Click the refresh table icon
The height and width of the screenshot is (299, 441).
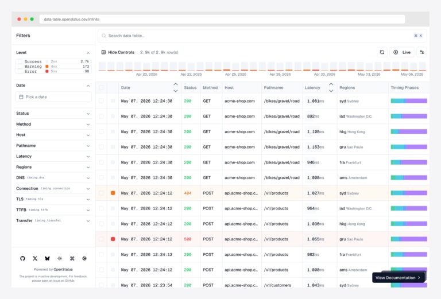(382, 52)
